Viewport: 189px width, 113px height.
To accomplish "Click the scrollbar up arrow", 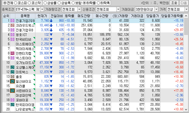I will (x=186, y=16).
